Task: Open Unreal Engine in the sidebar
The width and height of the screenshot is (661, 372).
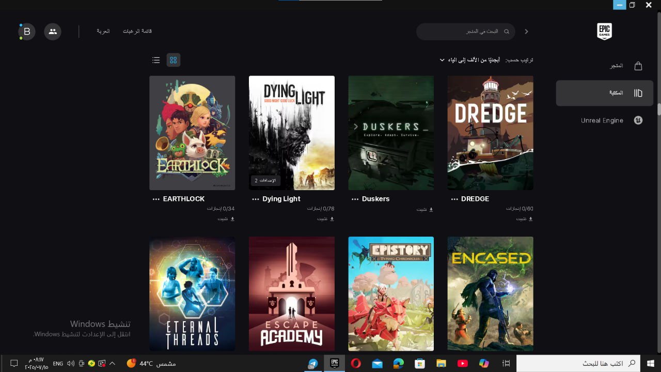Action: [x=605, y=120]
